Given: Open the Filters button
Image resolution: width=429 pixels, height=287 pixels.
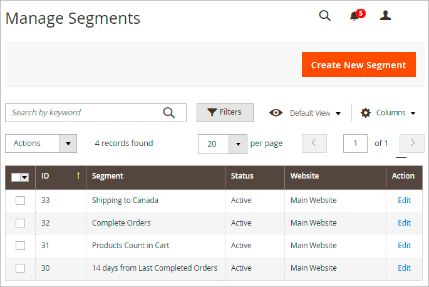Looking at the screenshot, I should [225, 112].
